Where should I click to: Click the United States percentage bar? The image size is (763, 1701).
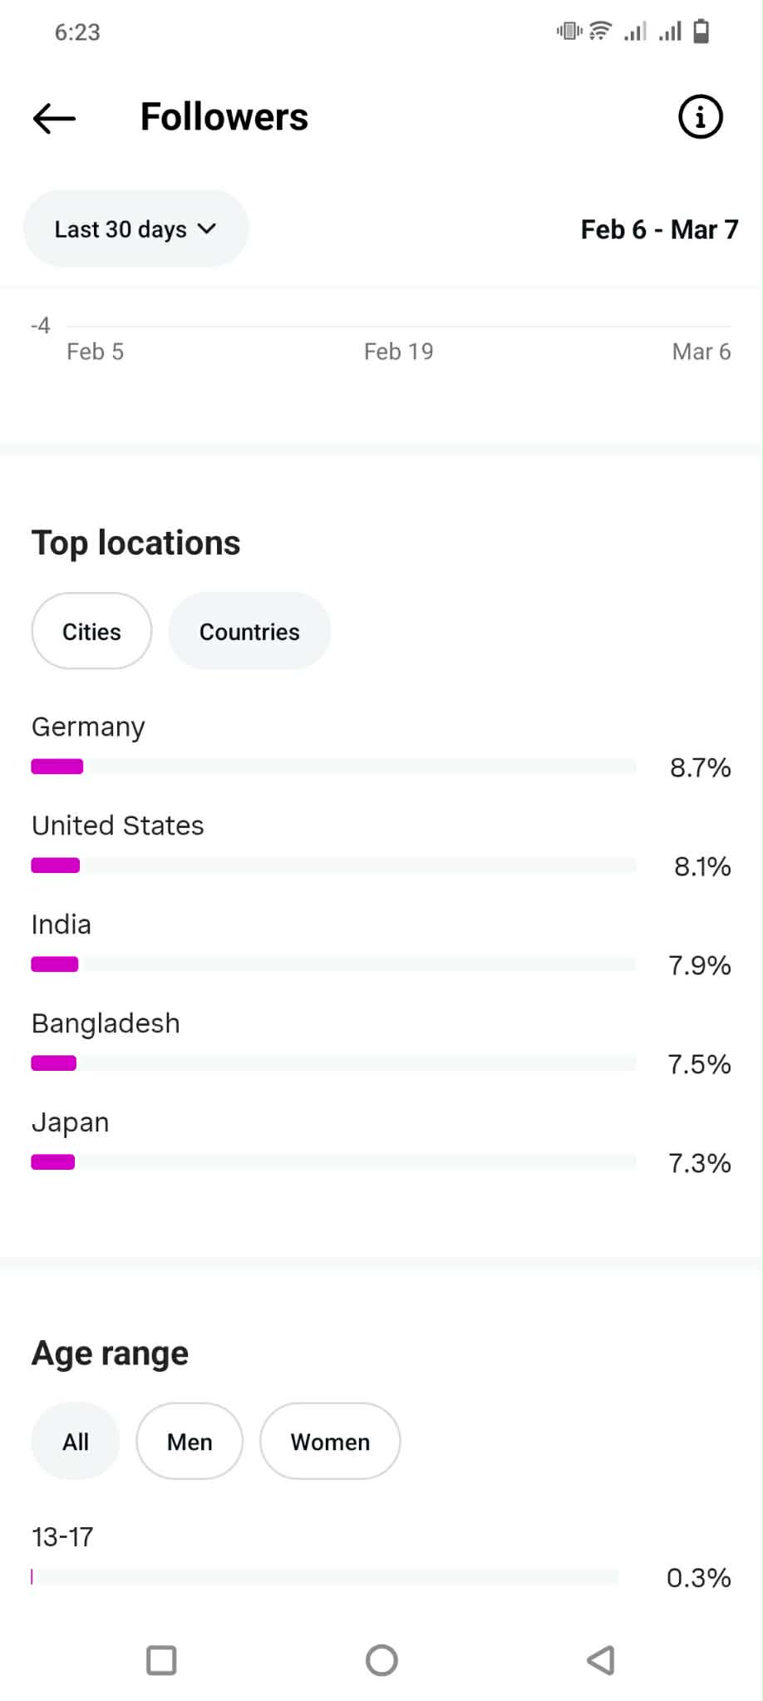pyautogui.click(x=332, y=865)
